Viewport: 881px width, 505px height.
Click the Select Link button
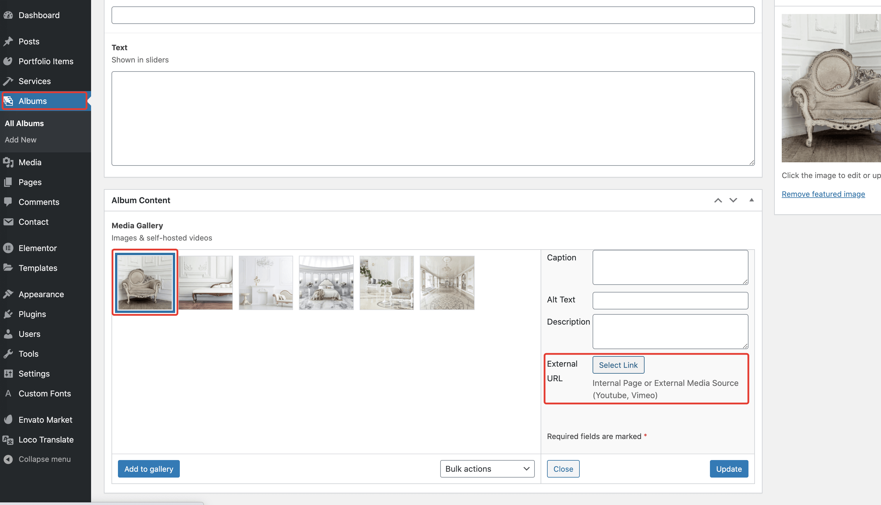[x=618, y=365]
